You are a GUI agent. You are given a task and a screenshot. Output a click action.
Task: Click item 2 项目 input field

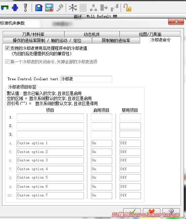[50, 126]
